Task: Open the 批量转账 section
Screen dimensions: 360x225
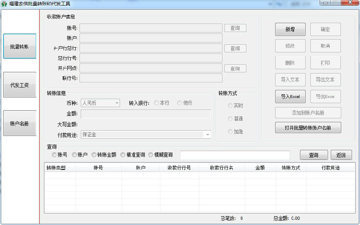Action: (x=20, y=46)
